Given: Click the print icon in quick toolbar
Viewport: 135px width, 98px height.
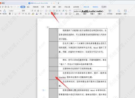Looking at the screenshot, I should coord(6,7).
